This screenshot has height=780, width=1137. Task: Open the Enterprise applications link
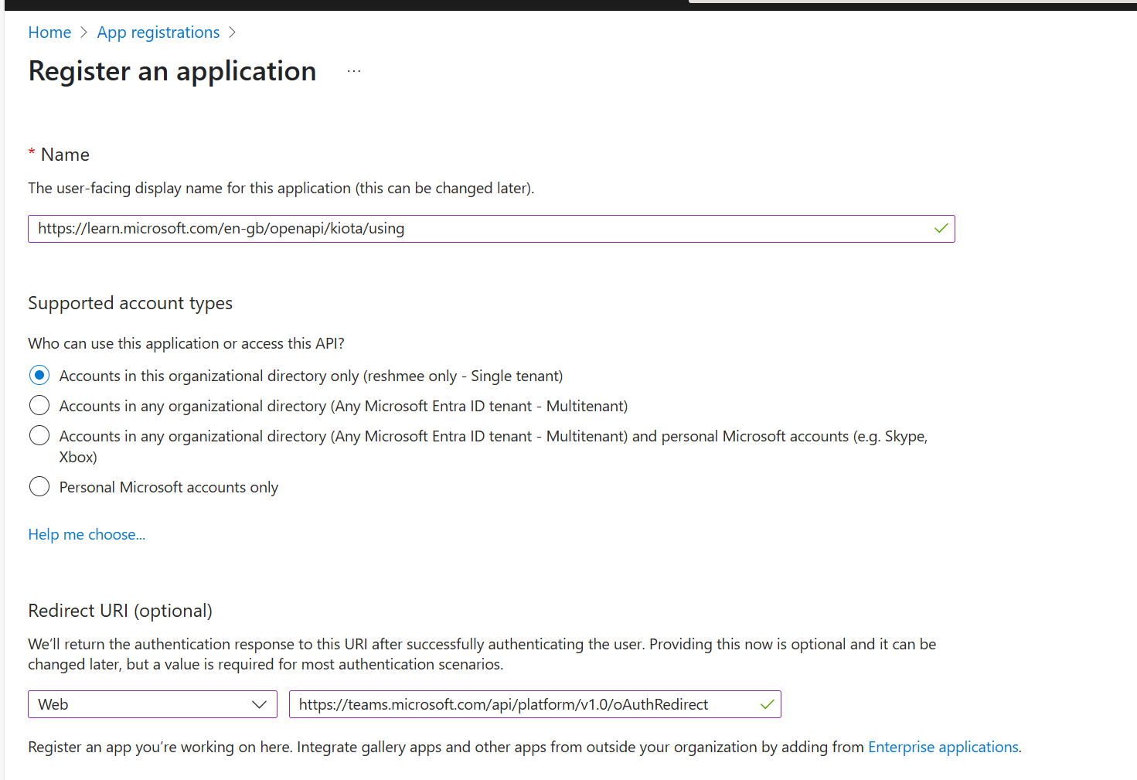point(943,747)
